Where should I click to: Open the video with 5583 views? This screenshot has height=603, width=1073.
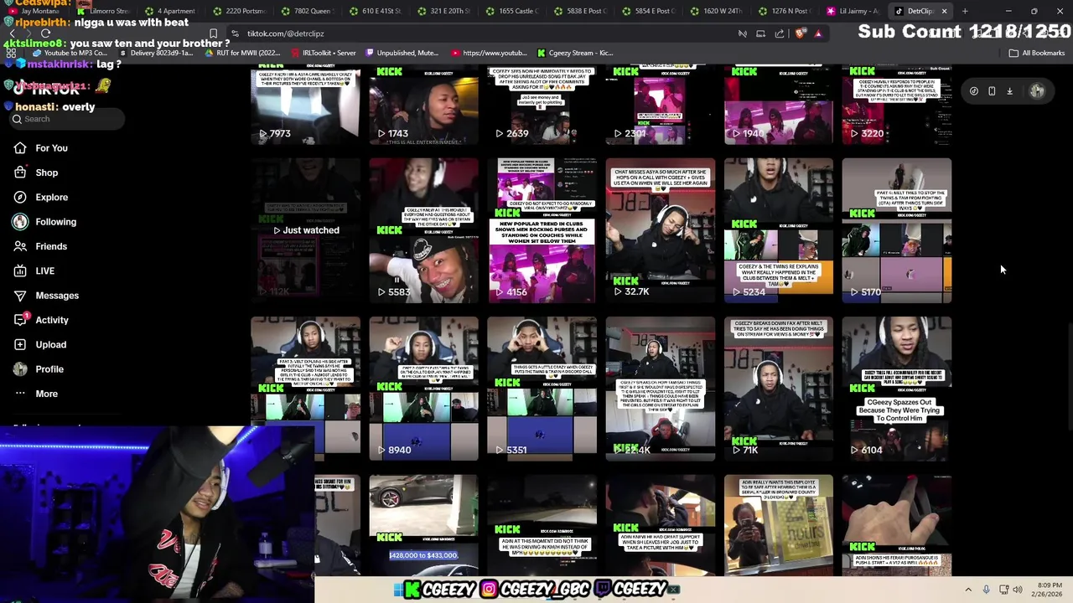[x=423, y=230]
